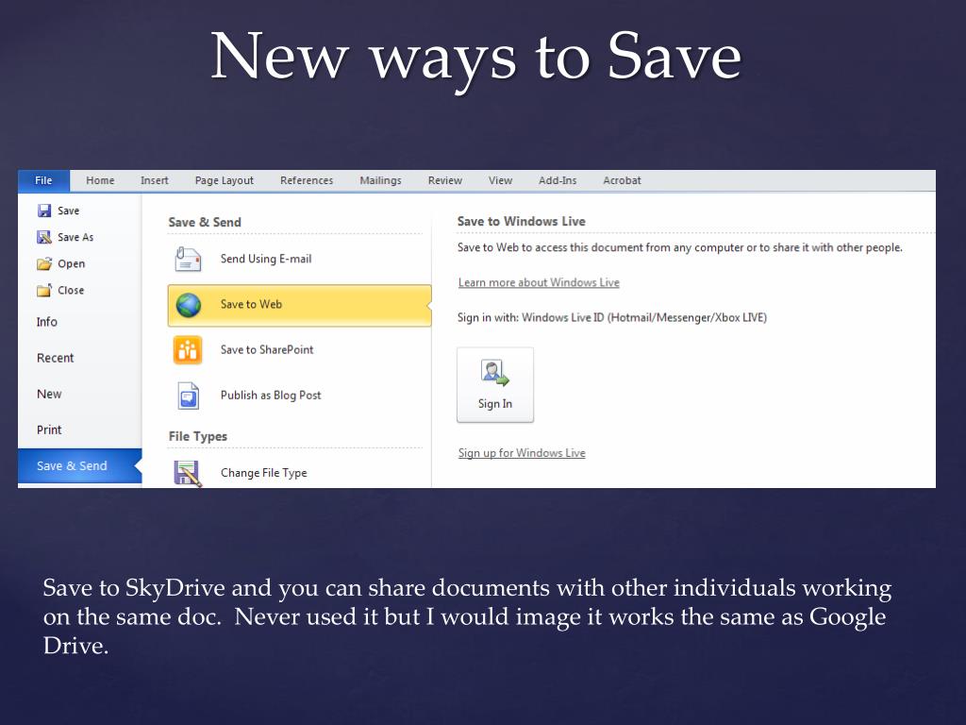Select the Mailings tab
This screenshot has width=966, height=725.
[380, 180]
